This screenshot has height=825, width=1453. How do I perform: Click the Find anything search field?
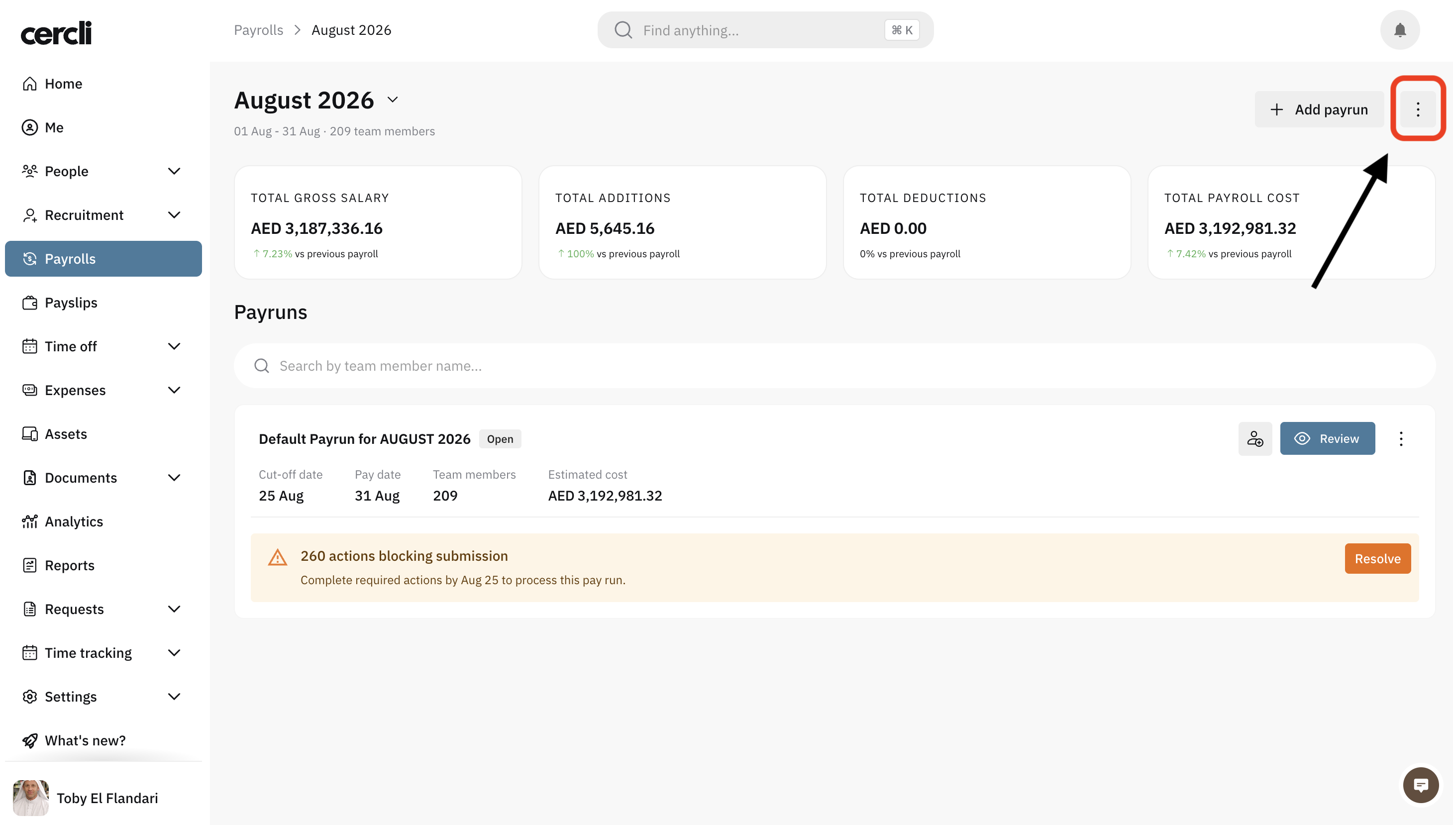[765, 30]
